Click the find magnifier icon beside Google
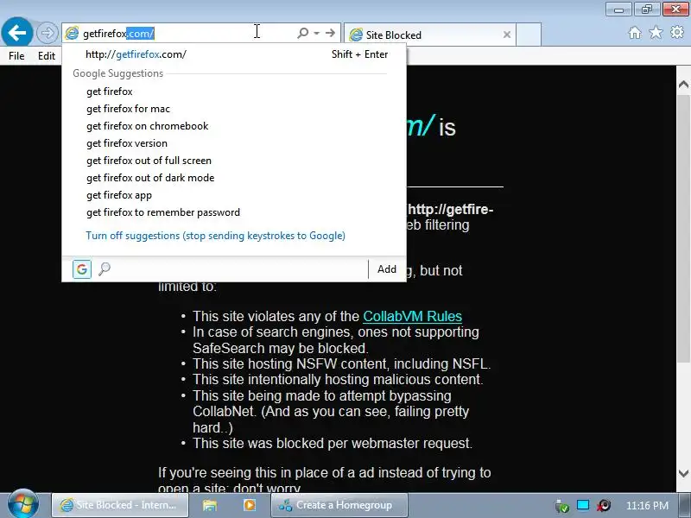This screenshot has width=691, height=518. pos(105,268)
